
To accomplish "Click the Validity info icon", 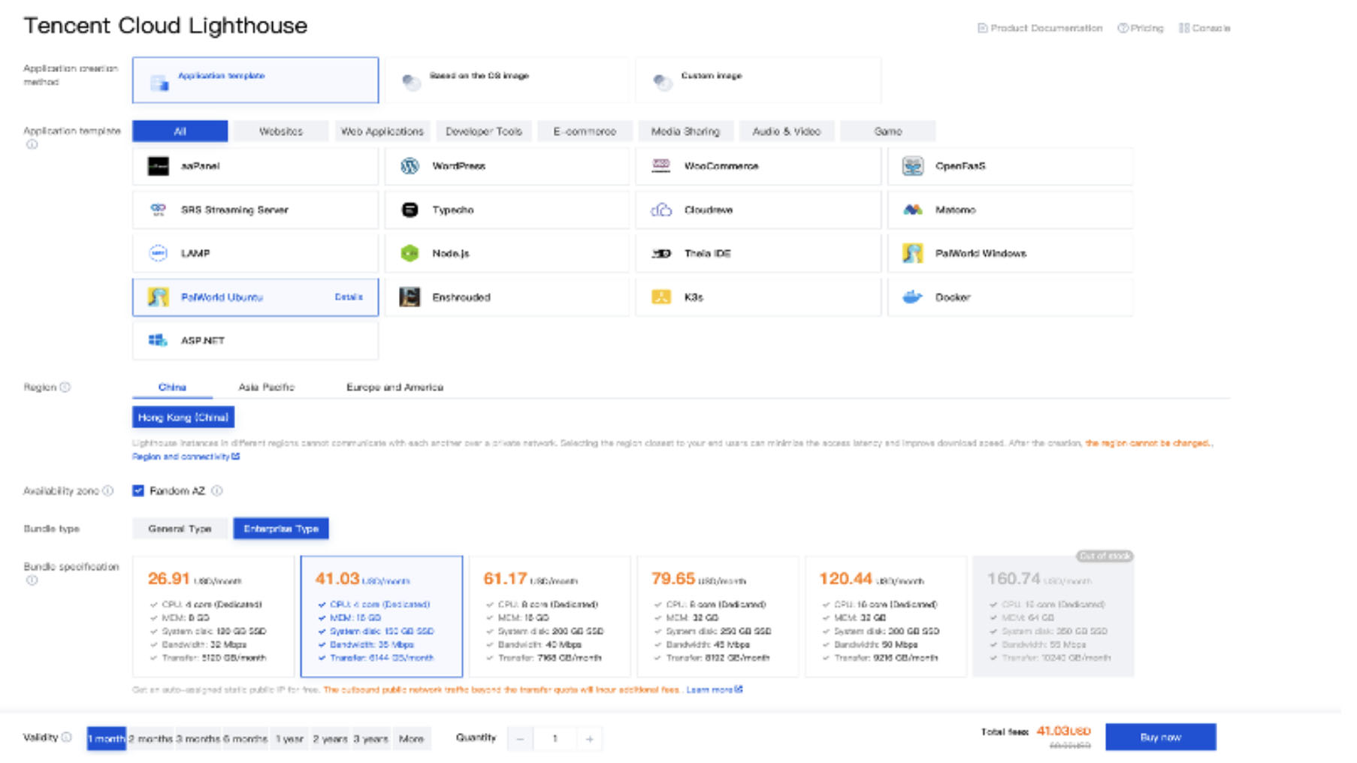I will pyautogui.click(x=67, y=737).
